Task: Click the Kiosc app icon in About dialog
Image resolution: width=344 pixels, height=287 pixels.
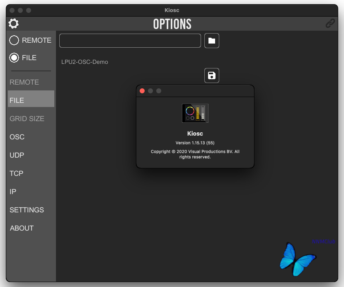Action: 195,113
